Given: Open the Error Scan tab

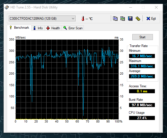Looking at the screenshot, I should [x=73, y=28].
